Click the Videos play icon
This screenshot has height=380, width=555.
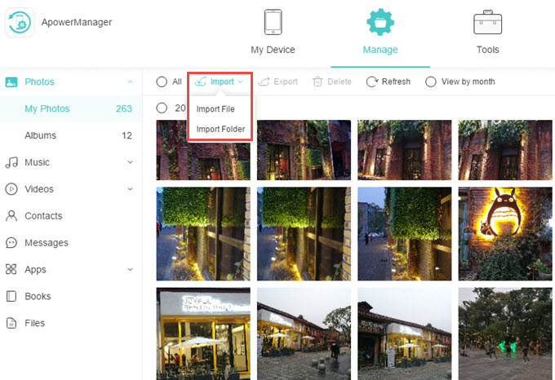point(11,189)
